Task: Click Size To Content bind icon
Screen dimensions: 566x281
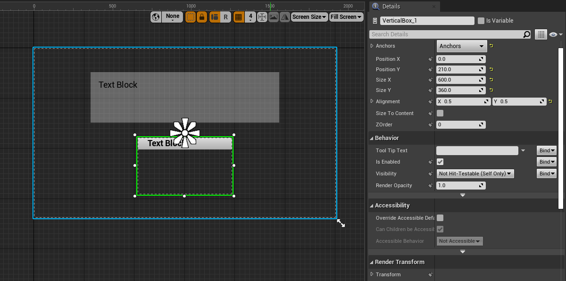Action: [430, 113]
